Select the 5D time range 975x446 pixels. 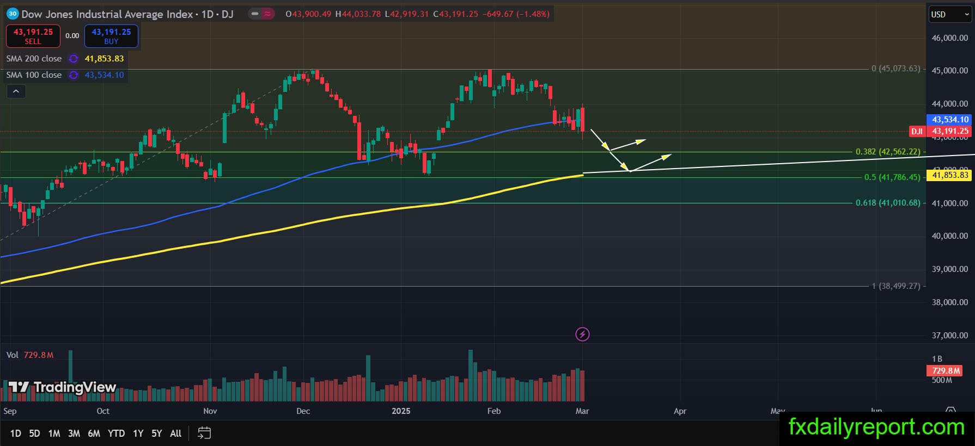coord(34,433)
